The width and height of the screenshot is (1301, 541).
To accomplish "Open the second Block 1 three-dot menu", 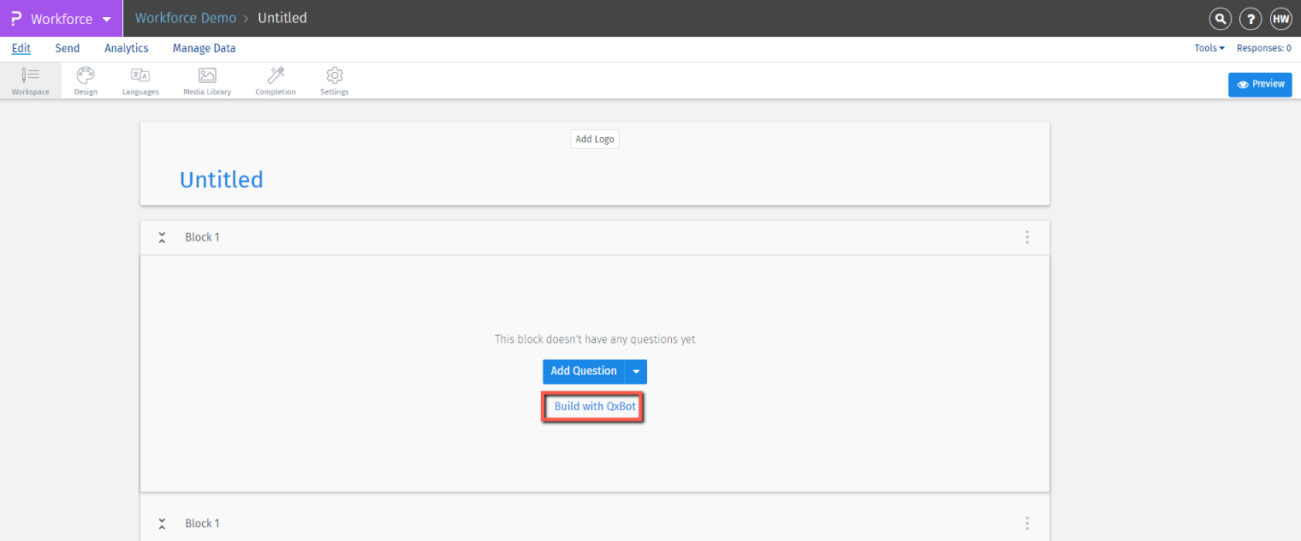I will point(1027,523).
